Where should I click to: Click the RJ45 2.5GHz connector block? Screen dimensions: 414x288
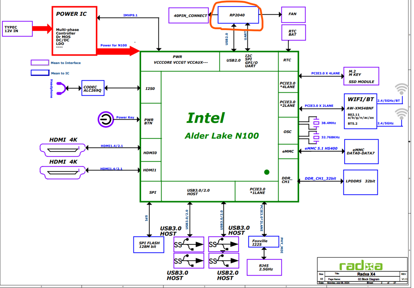click(264, 267)
